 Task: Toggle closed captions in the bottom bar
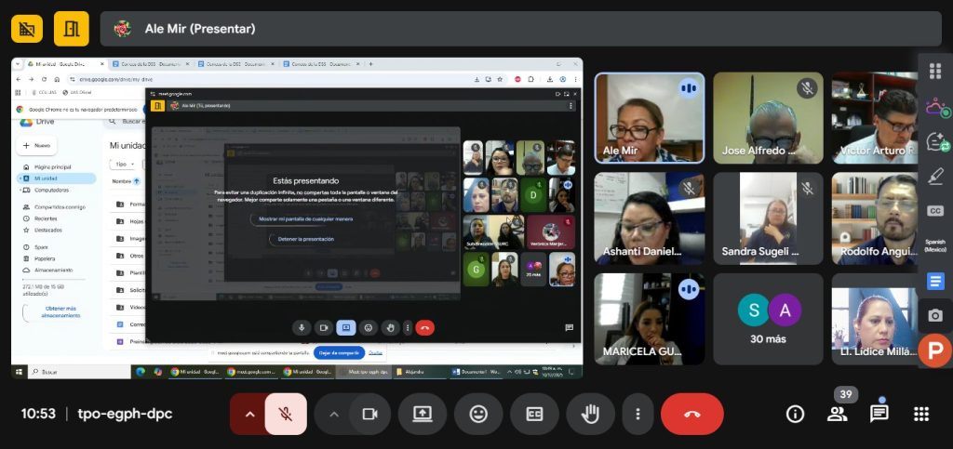click(x=534, y=415)
